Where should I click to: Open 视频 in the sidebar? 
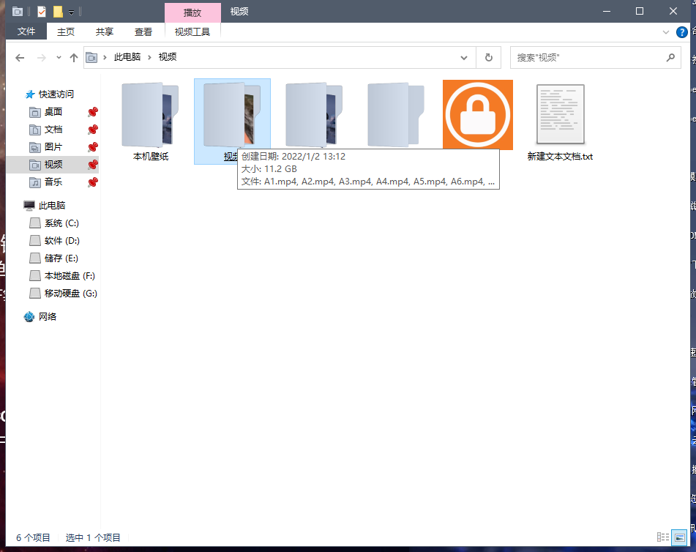[x=53, y=164]
